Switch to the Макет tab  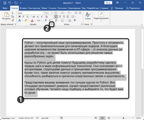[x=44, y=8]
